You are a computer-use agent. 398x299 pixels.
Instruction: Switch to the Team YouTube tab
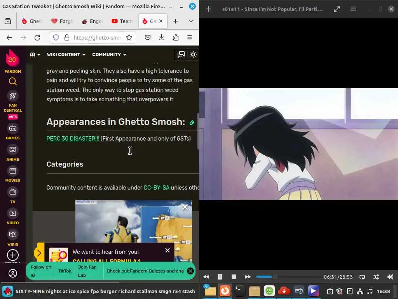coord(122,21)
